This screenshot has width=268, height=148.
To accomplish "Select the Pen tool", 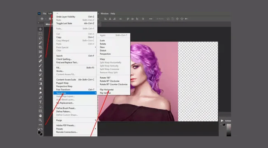I will click(40, 97).
